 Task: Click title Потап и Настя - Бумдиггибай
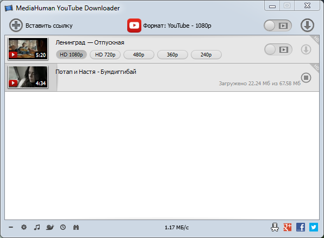tap(96, 72)
